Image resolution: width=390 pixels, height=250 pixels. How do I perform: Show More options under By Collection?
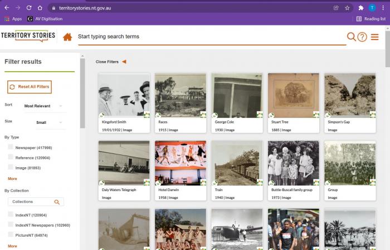pyautogui.click(x=12, y=246)
